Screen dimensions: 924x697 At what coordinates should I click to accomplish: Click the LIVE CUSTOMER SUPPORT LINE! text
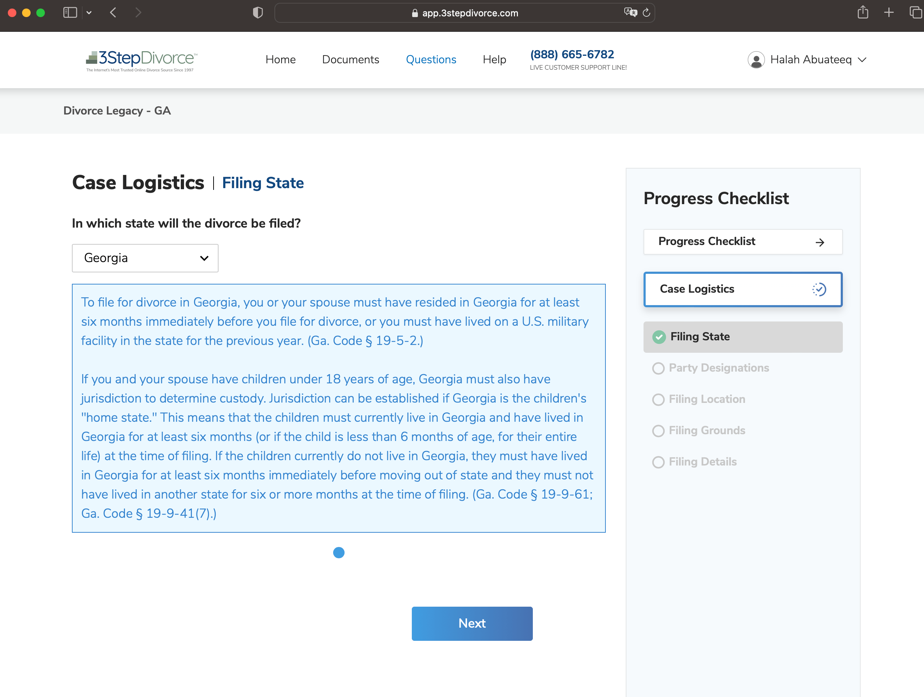click(578, 68)
